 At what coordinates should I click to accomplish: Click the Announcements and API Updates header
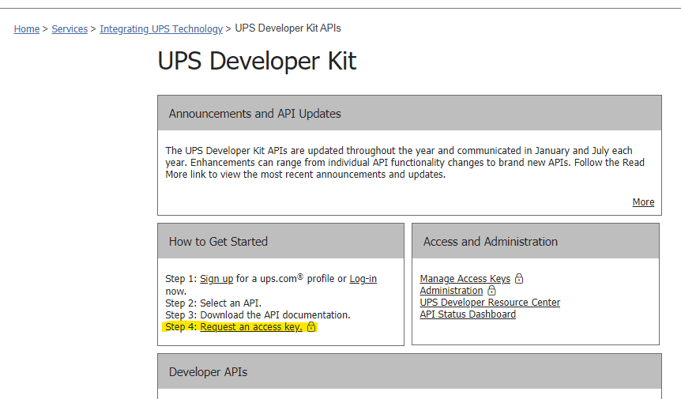(x=409, y=113)
